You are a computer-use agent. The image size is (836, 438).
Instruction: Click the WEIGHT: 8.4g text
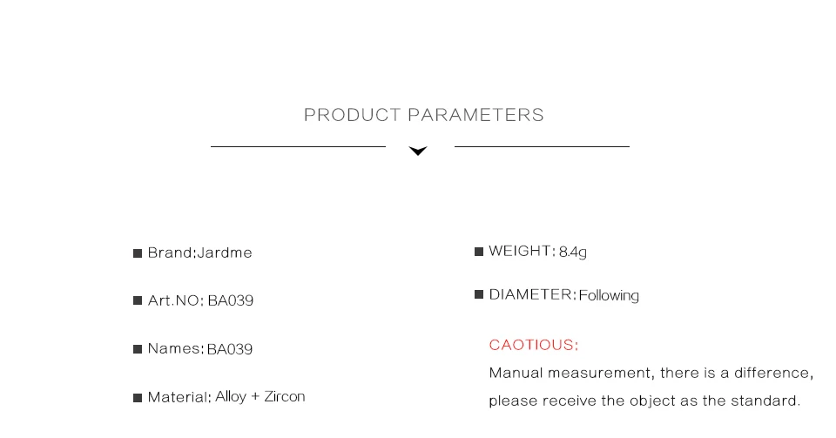point(537,252)
